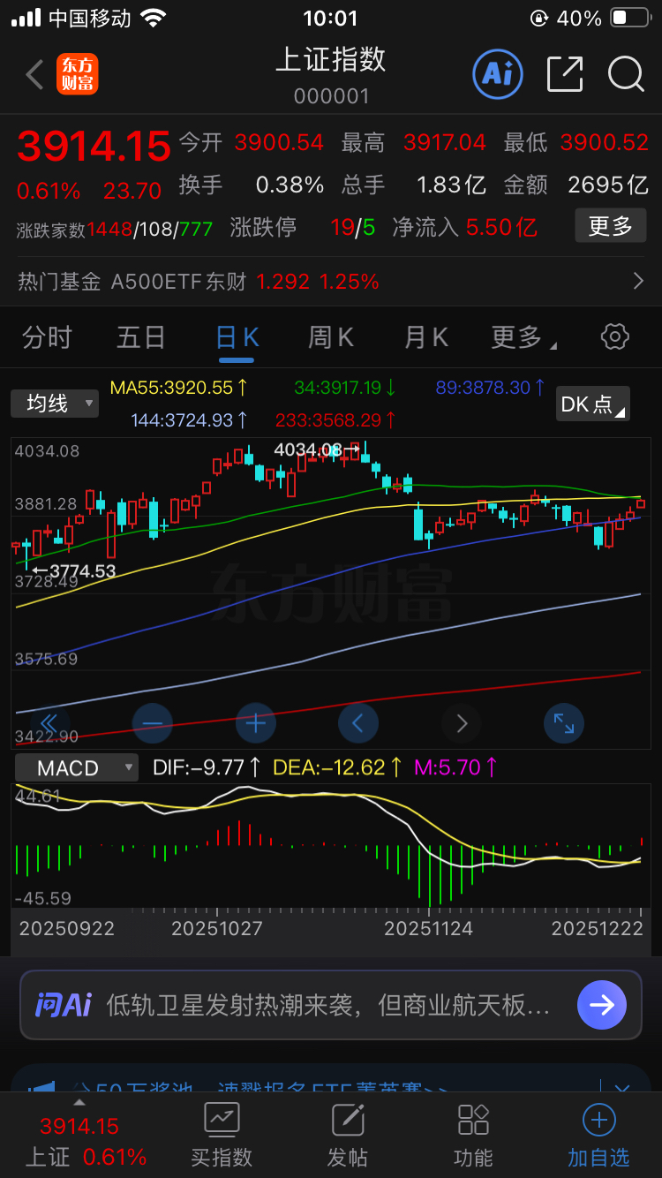Open the 东方财富 logo icon
Screen dimensions: 662x1178
click(x=78, y=74)
